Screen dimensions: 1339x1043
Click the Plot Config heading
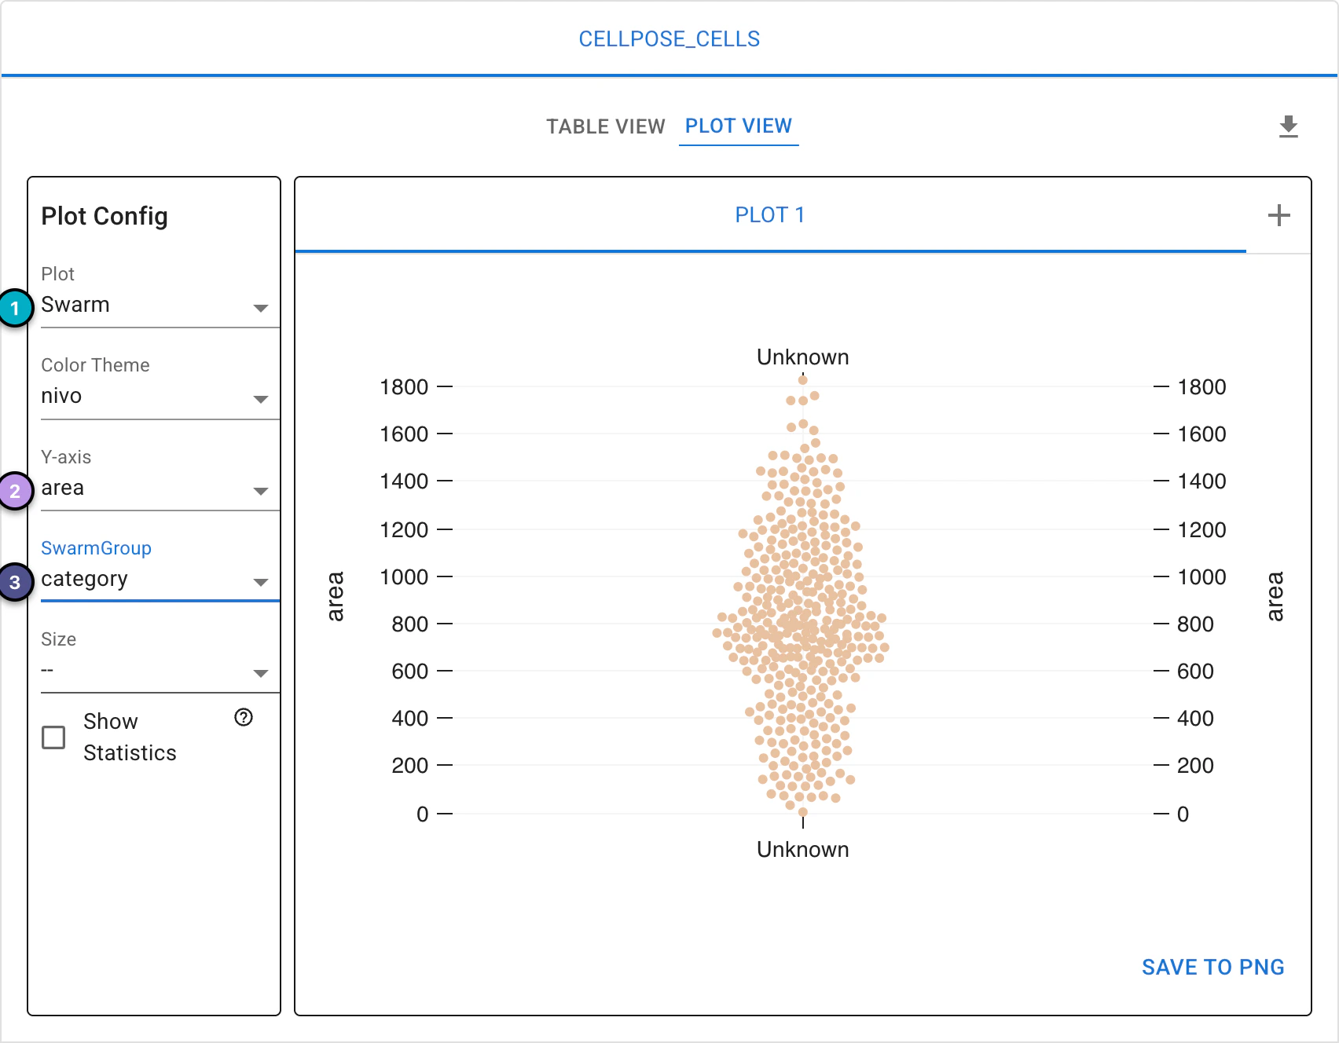click(x=105, y=216)
